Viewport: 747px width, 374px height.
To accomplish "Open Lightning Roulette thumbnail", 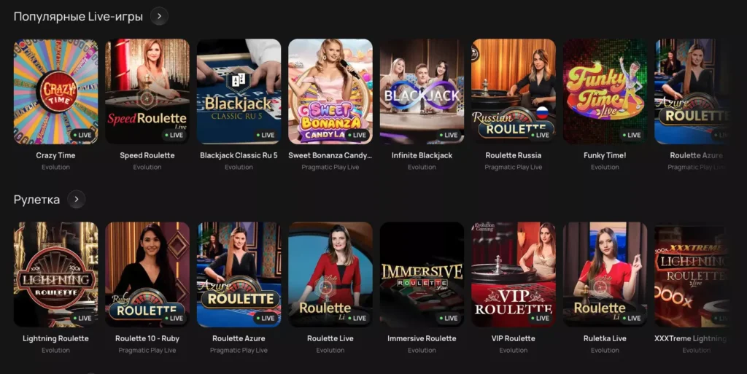I will [55, 275].
